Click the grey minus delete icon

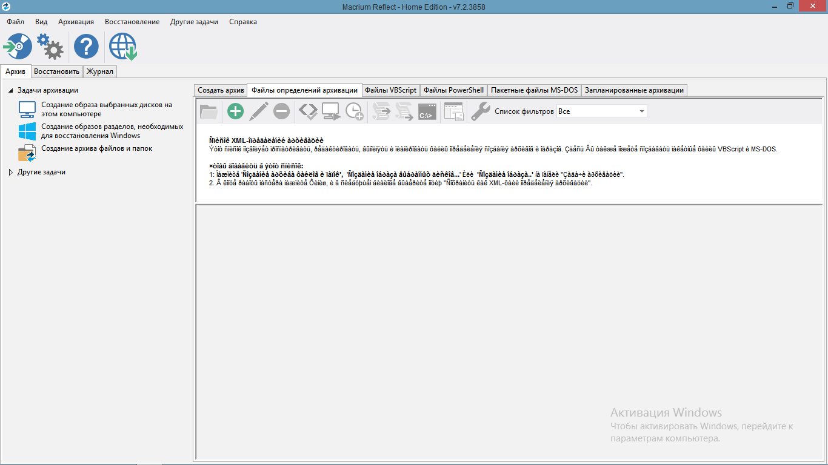pyautogui.click(x=281, y=111)
